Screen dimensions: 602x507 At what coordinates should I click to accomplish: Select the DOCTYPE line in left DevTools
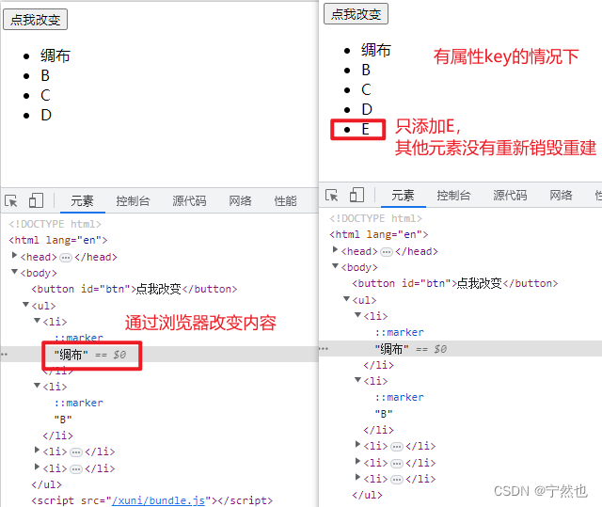tap(55, 224)
